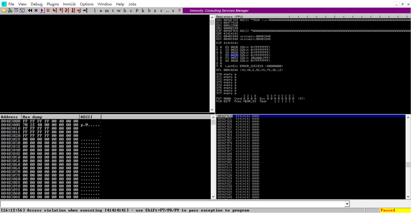Open the Log window
This screenshot has width=411, height=213.
tap(95, 11)
